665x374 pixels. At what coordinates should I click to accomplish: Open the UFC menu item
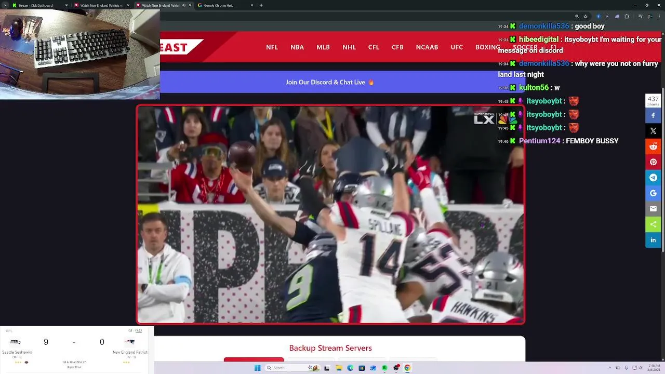click(457, 47)
